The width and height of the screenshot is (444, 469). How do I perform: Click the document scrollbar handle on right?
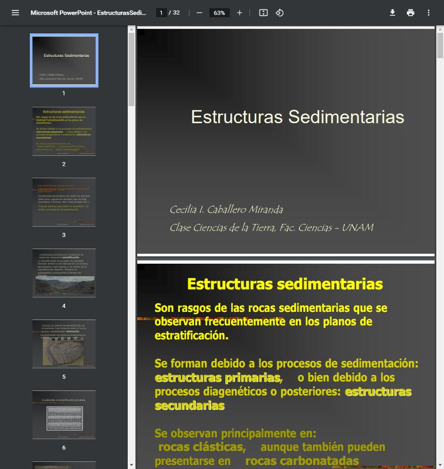[x=440, y=45]
